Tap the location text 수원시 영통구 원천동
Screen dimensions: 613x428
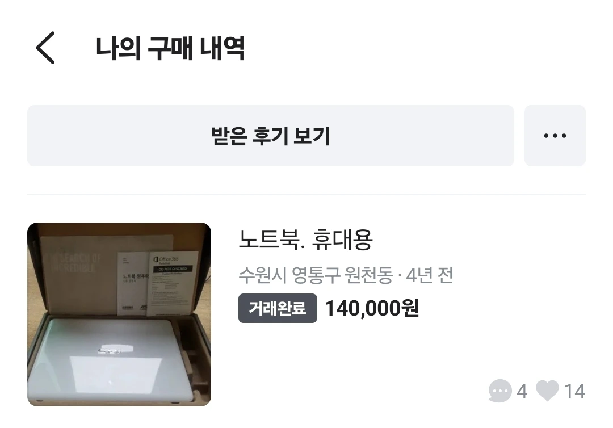pyautogui.click(x=316, y=275)
